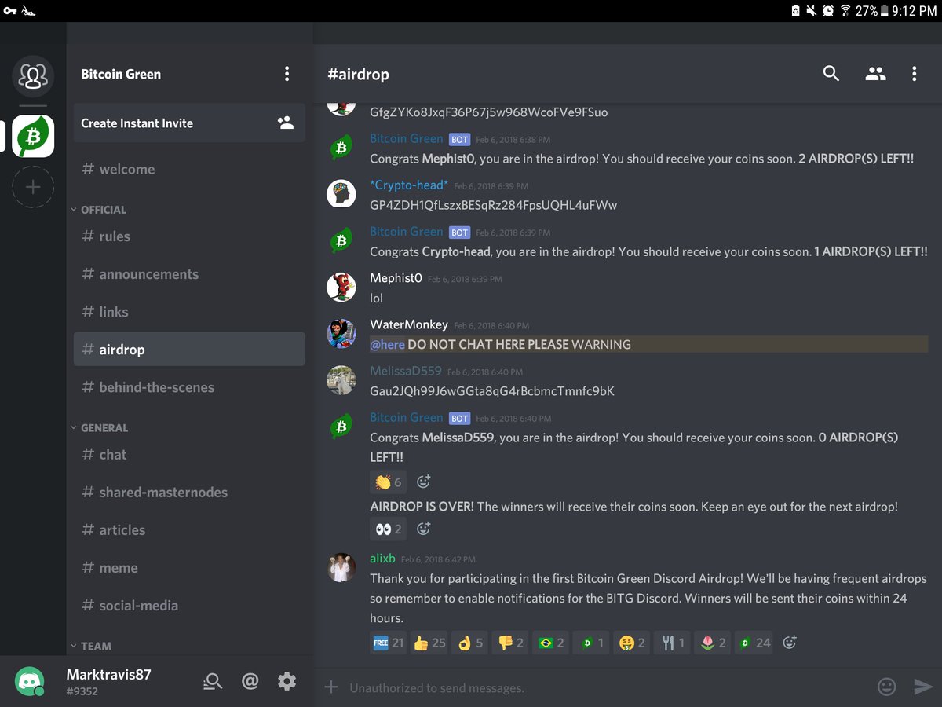Select the Bitcoin Green server icon
The width and height of the screenshot is (942, 707).
pyautogui.click(x=33, y=136)
